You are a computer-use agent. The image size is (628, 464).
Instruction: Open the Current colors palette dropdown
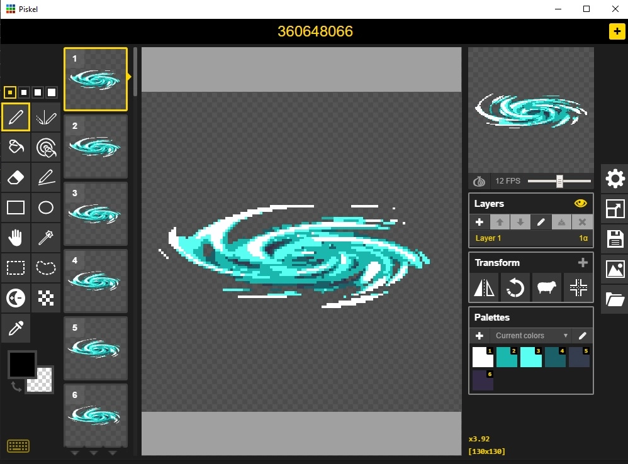pos(531,336)
